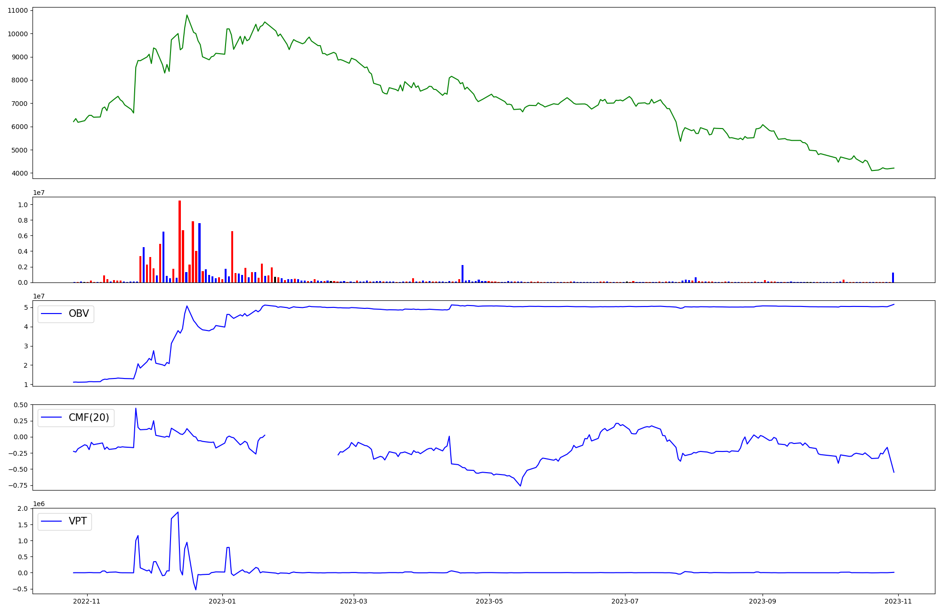
Task: Click the 11000 price axis label
Action: coord(17,10)
